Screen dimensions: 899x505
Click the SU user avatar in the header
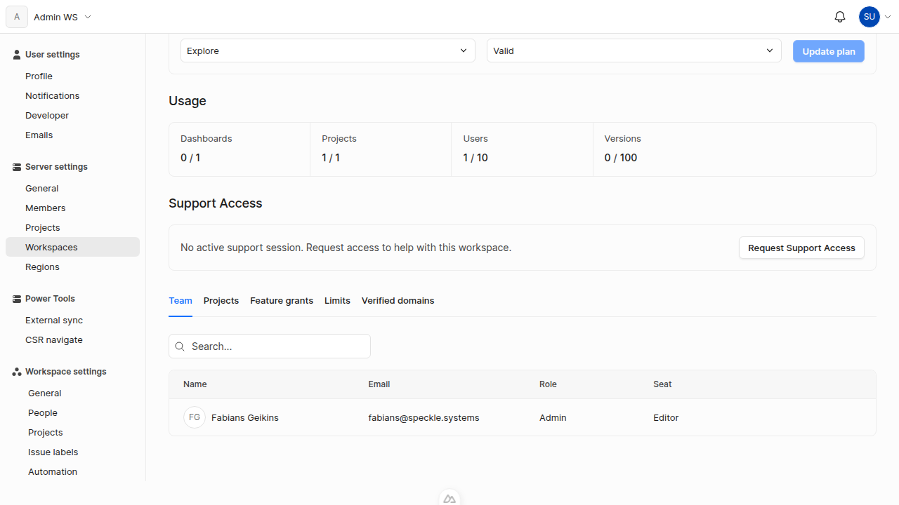click(x=869, y=17)
